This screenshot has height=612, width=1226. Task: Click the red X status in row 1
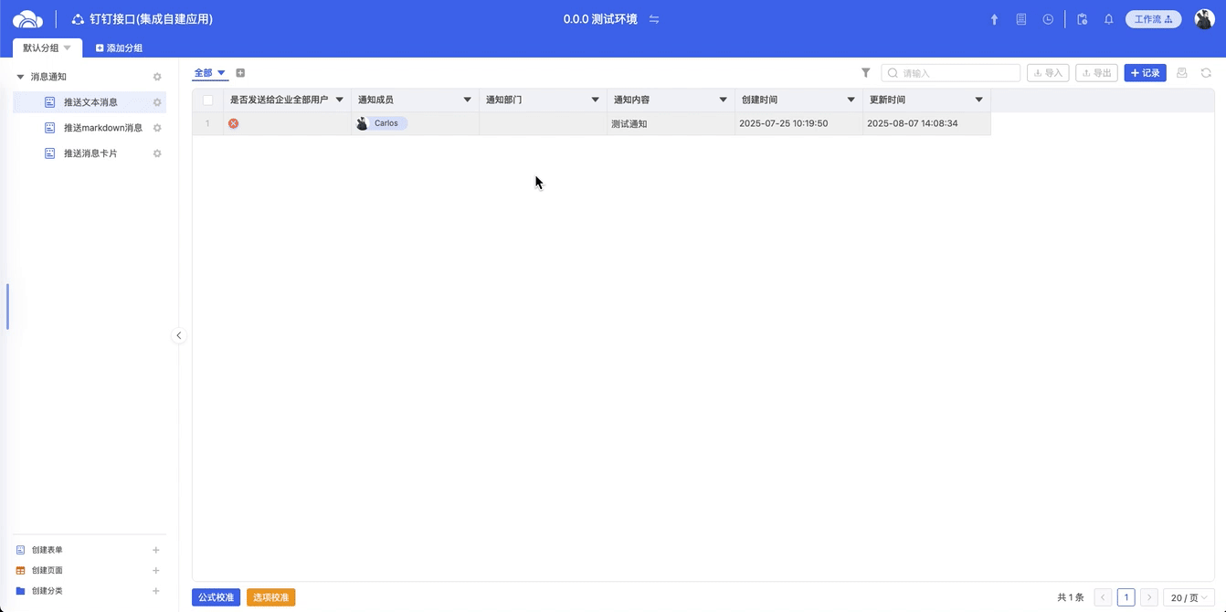[234, 123]
